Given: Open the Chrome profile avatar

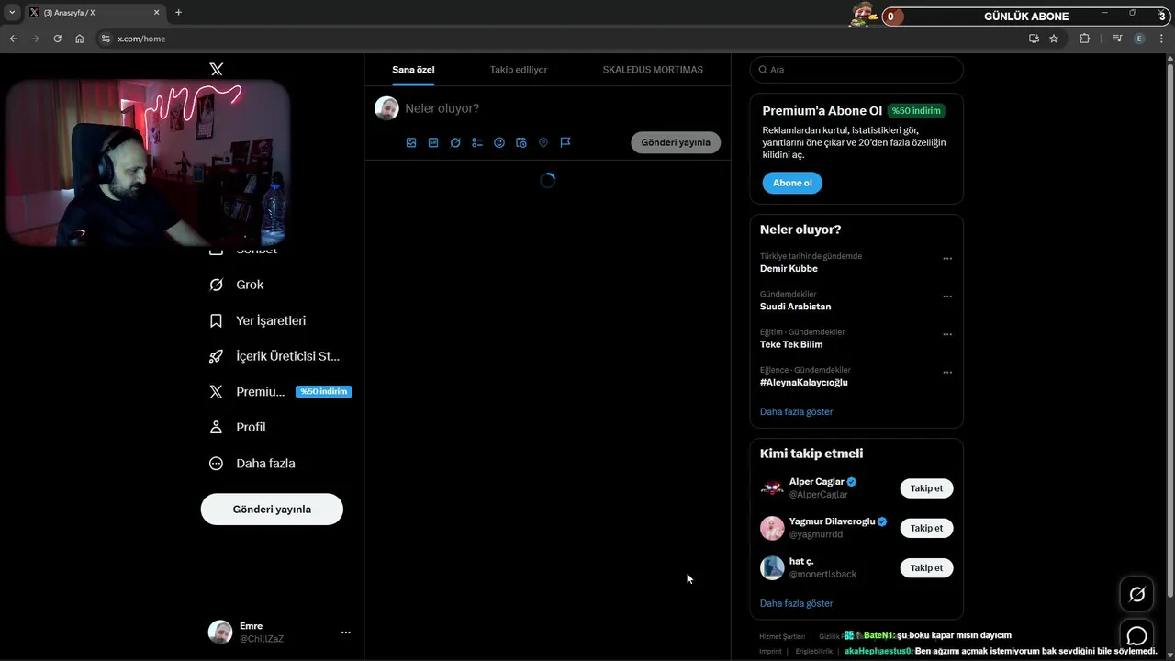Looking at the screenshot, I should pyautogui.click(x=1139, y=39).
